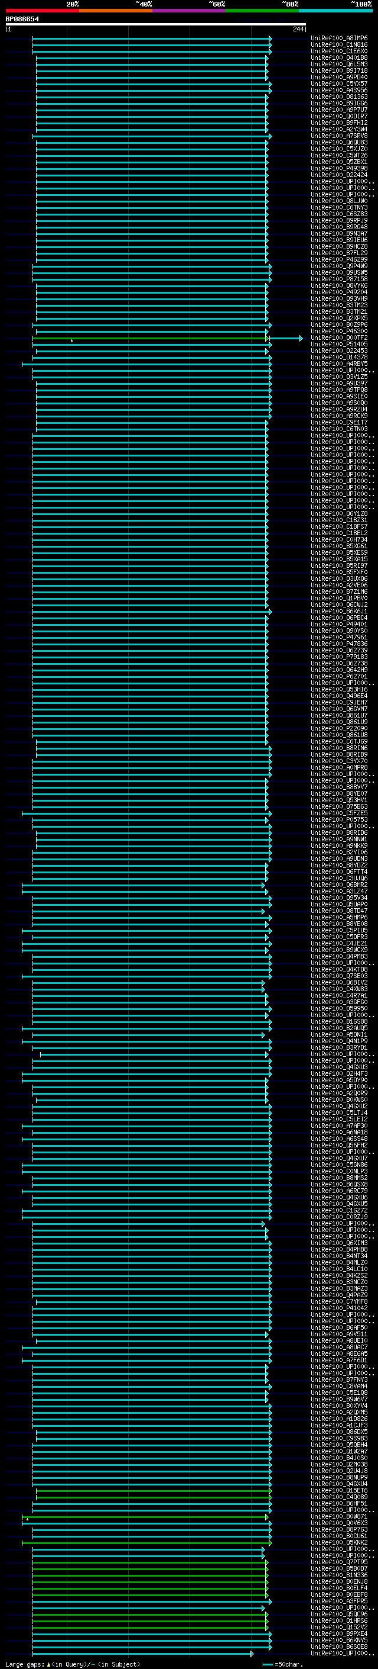This screenshot has width=378, height=1669.
Task: Select hit UniRef100_Q6BIV2
Action: 339,982
